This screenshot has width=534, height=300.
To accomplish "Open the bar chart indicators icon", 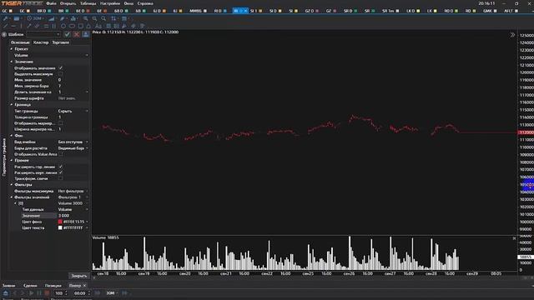I will pyautogui.click(x=73, y=18).
